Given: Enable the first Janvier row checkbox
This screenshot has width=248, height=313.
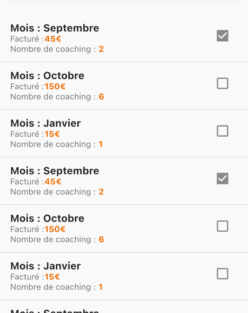Looking at the screenshot, I should coord(223,131).
